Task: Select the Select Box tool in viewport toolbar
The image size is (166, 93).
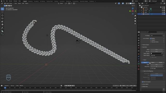Action: coord(2,9)
